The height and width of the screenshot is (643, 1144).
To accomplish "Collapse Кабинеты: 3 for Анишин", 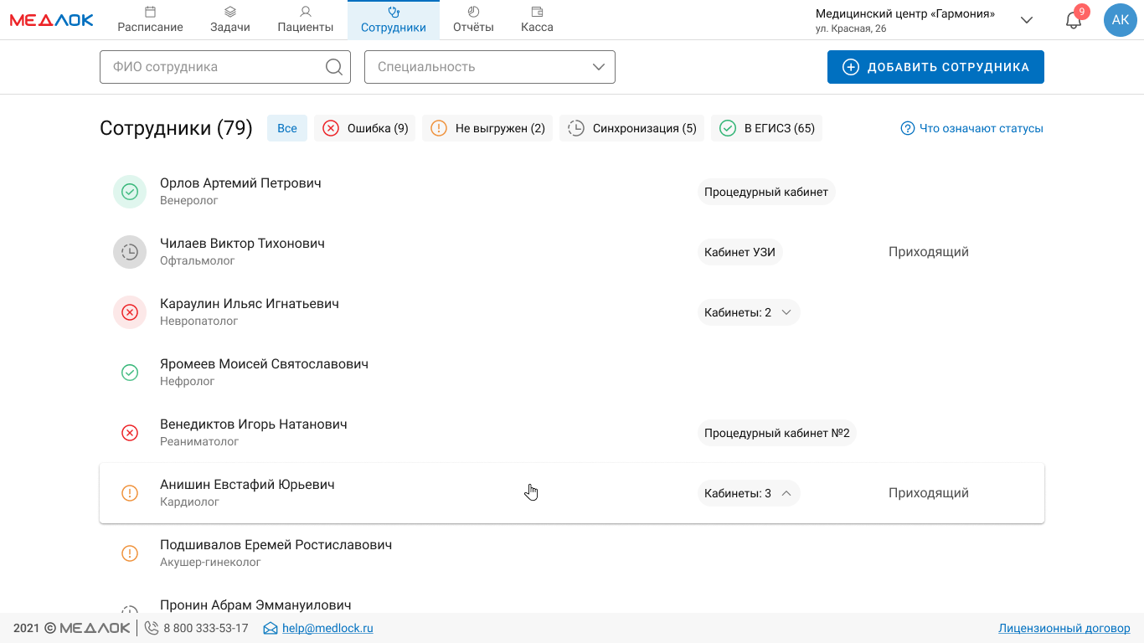I will 749,493.
